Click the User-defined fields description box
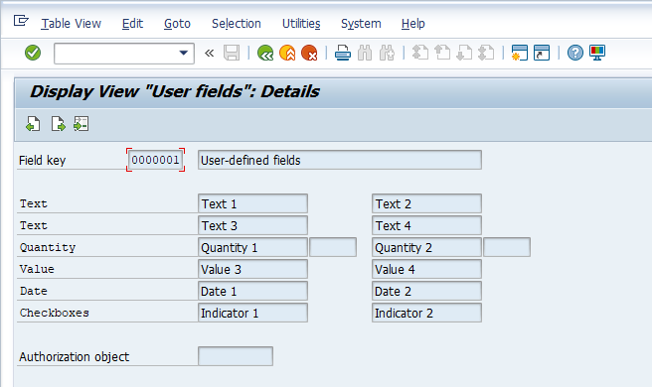Viewport: 652px width, 387px height. 340,160
